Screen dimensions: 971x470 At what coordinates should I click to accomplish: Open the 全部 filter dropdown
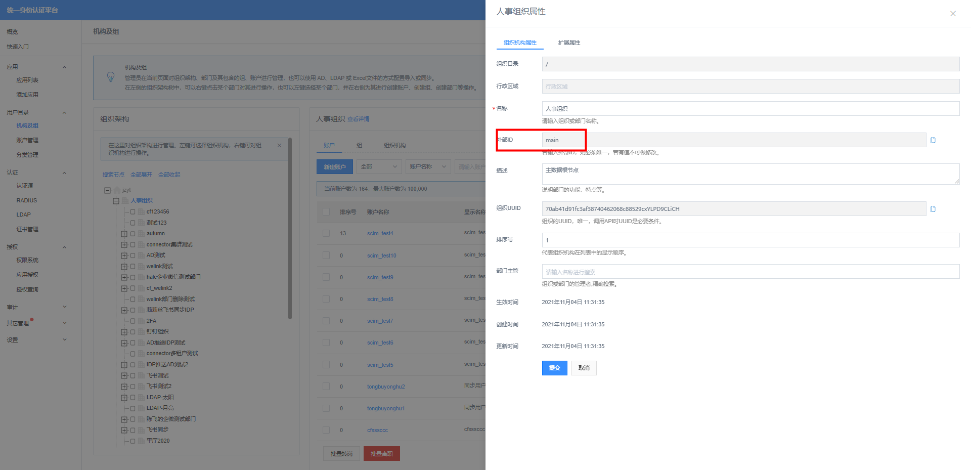tap(379, 166)
